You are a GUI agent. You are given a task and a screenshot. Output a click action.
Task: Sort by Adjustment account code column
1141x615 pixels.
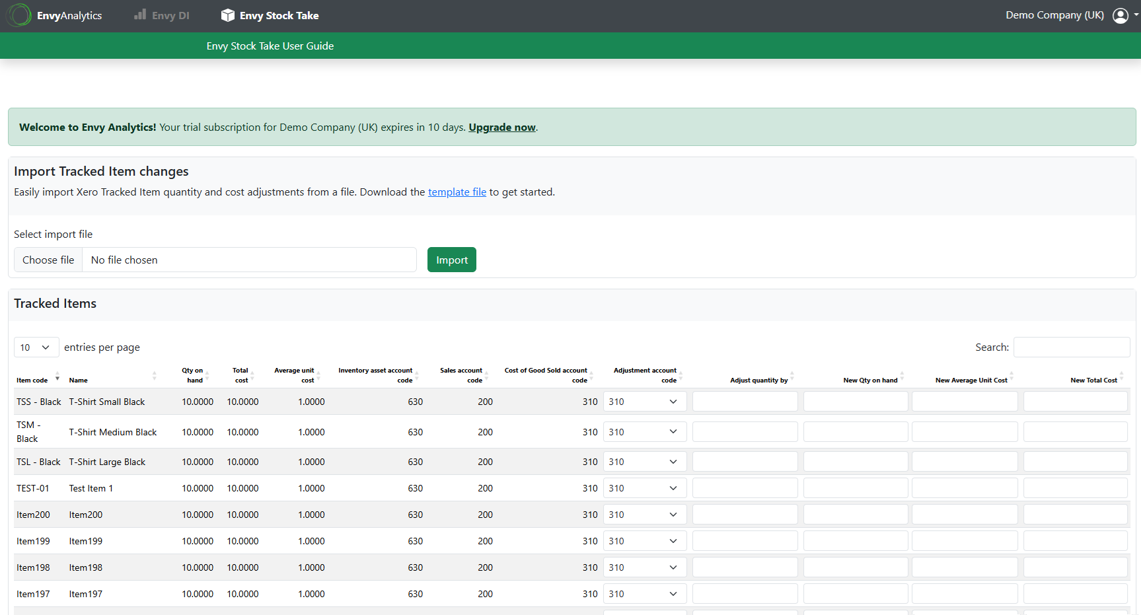[x=681, y=376]
